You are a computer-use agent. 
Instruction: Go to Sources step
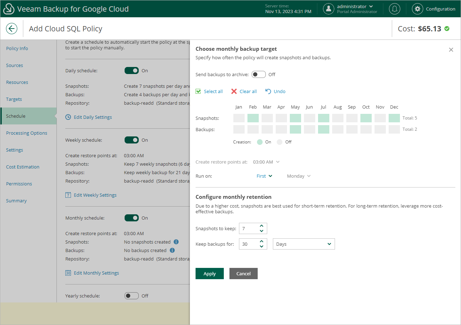pos(14,65)
